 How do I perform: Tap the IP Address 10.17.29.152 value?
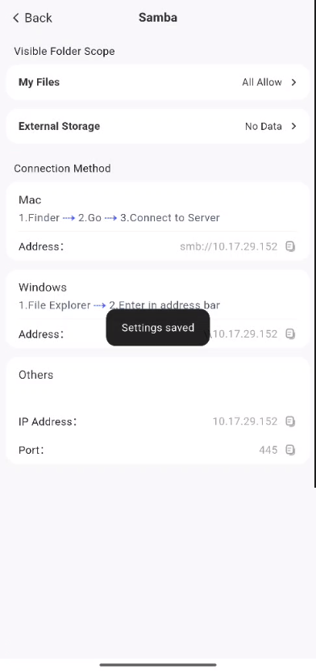click(x=245, y=421)
